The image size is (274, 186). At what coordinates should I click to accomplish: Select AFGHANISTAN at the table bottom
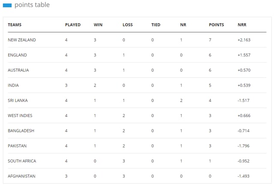[21, 176]
